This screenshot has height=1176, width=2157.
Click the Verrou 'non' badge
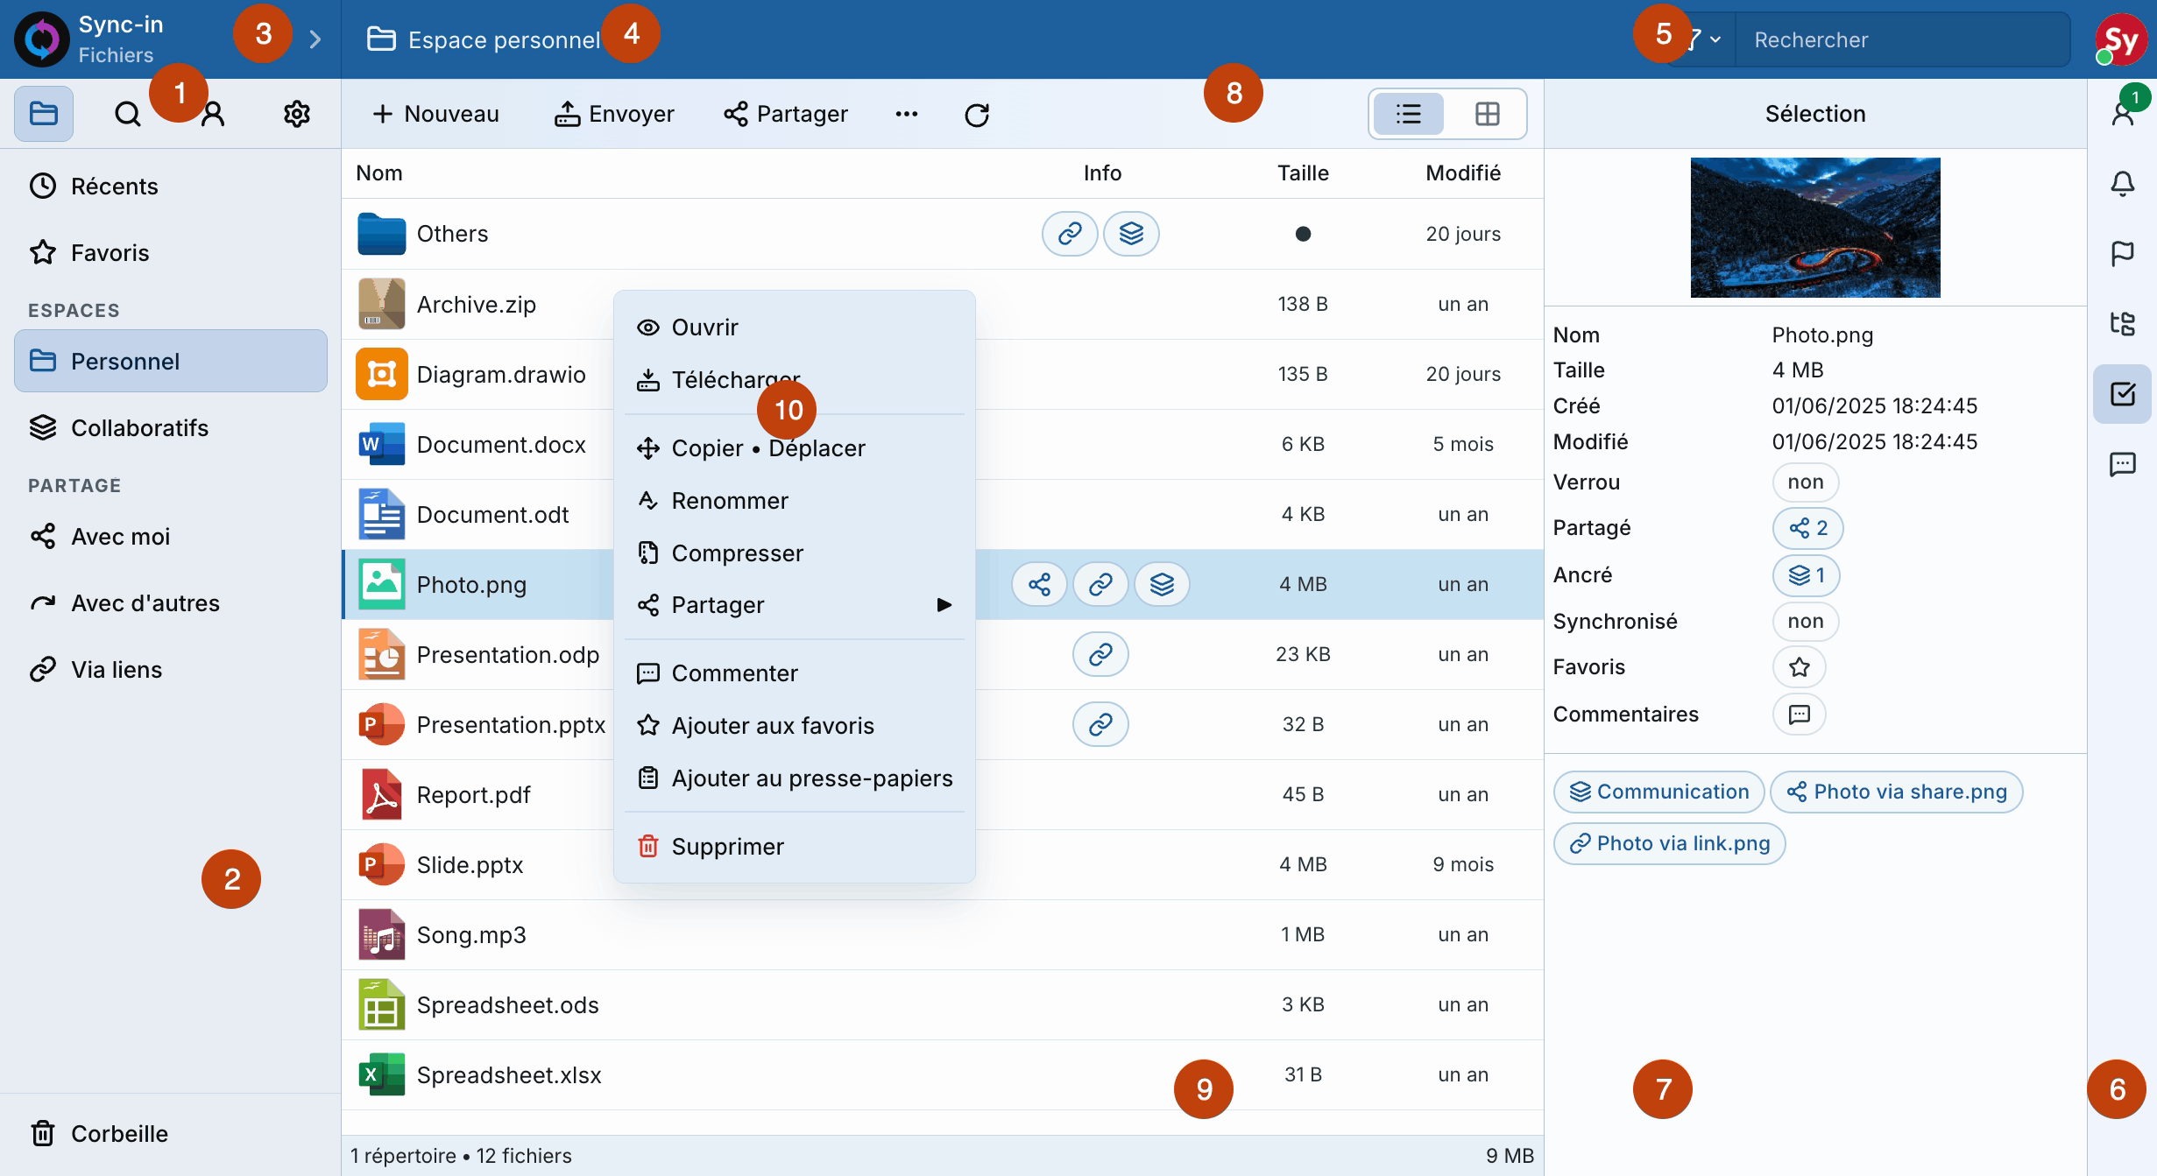[x=1806, y=482]
